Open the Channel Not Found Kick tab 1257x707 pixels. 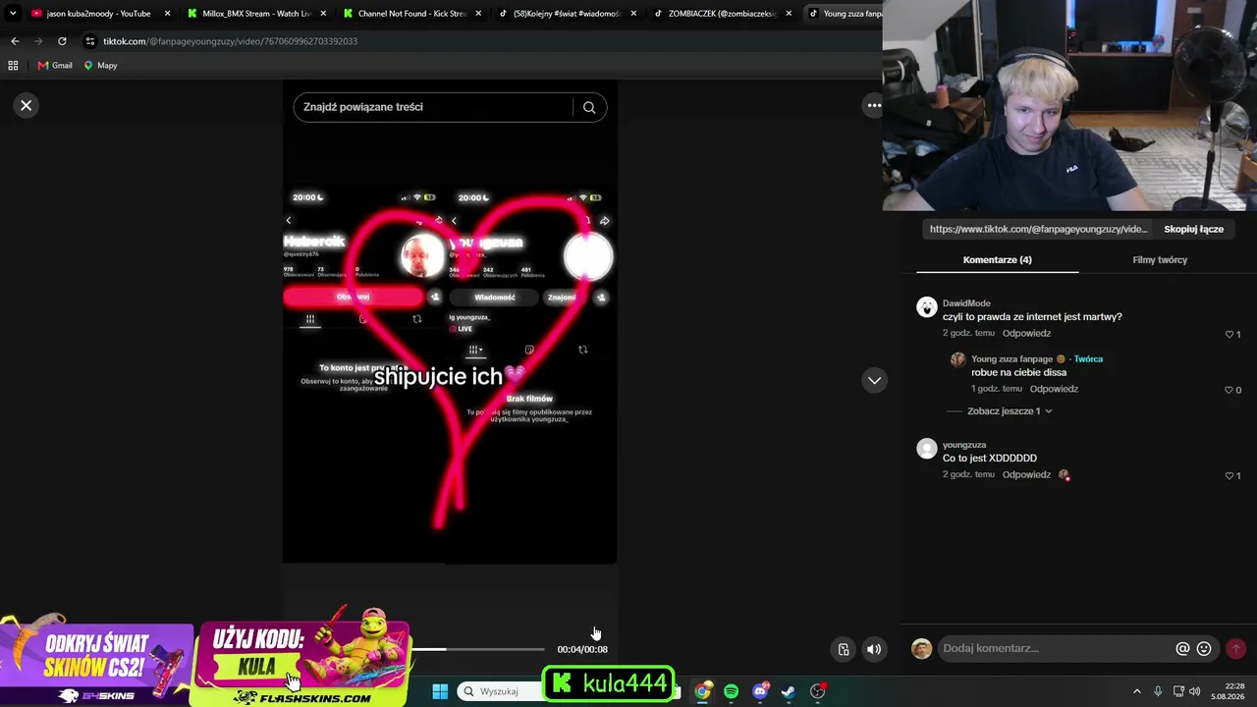coord(405,14)
